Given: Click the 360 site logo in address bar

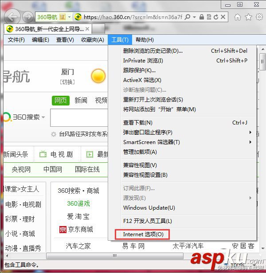Looking at the screenshot, I should coord(78,17).
